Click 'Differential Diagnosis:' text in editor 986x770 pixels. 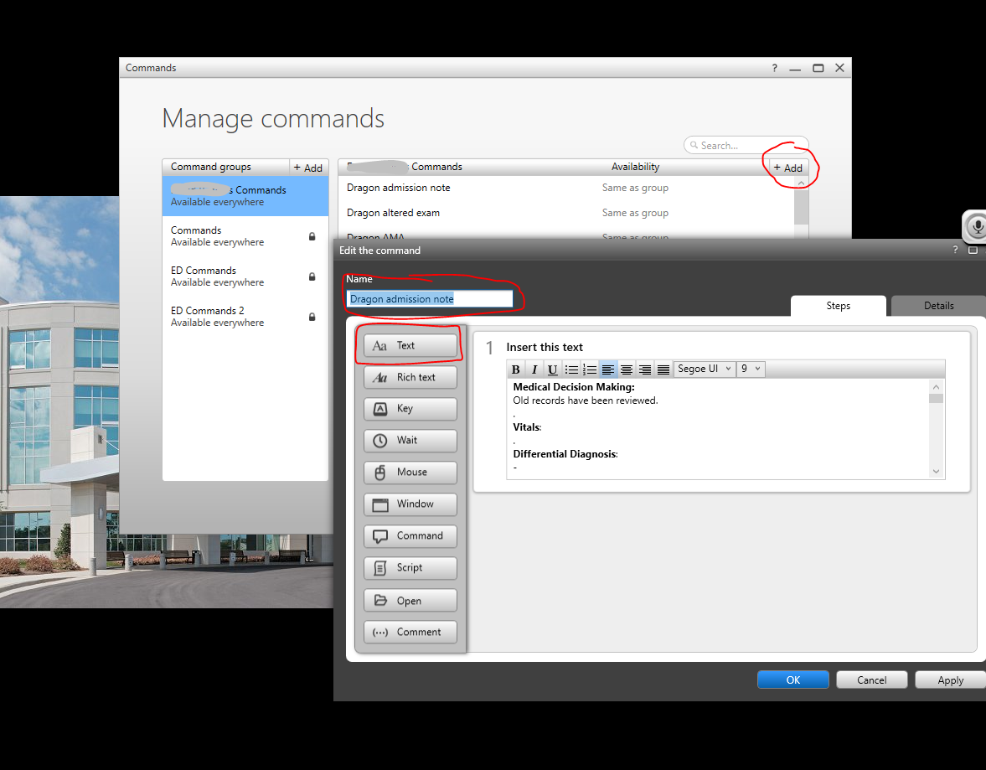pyautogui.click(x=565, y=453)
